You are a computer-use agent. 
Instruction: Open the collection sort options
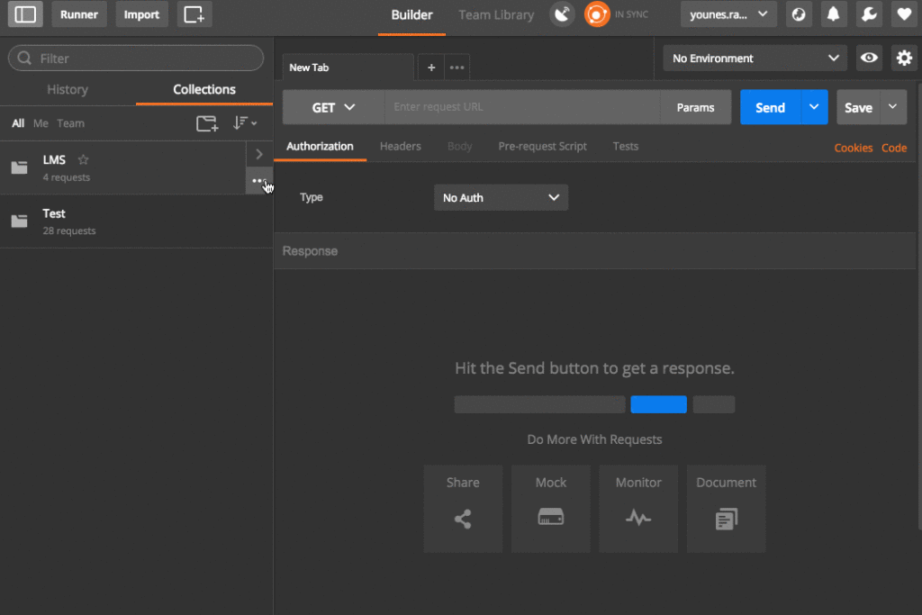244,122
